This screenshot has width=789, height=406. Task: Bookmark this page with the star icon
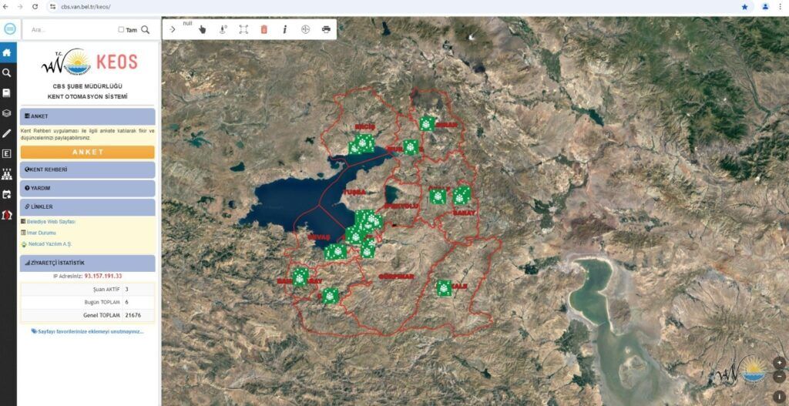pos(744,6)
